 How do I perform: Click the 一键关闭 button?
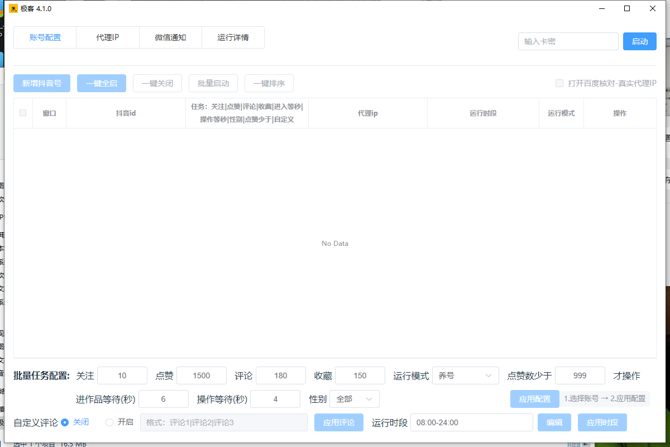coord(157,83)
